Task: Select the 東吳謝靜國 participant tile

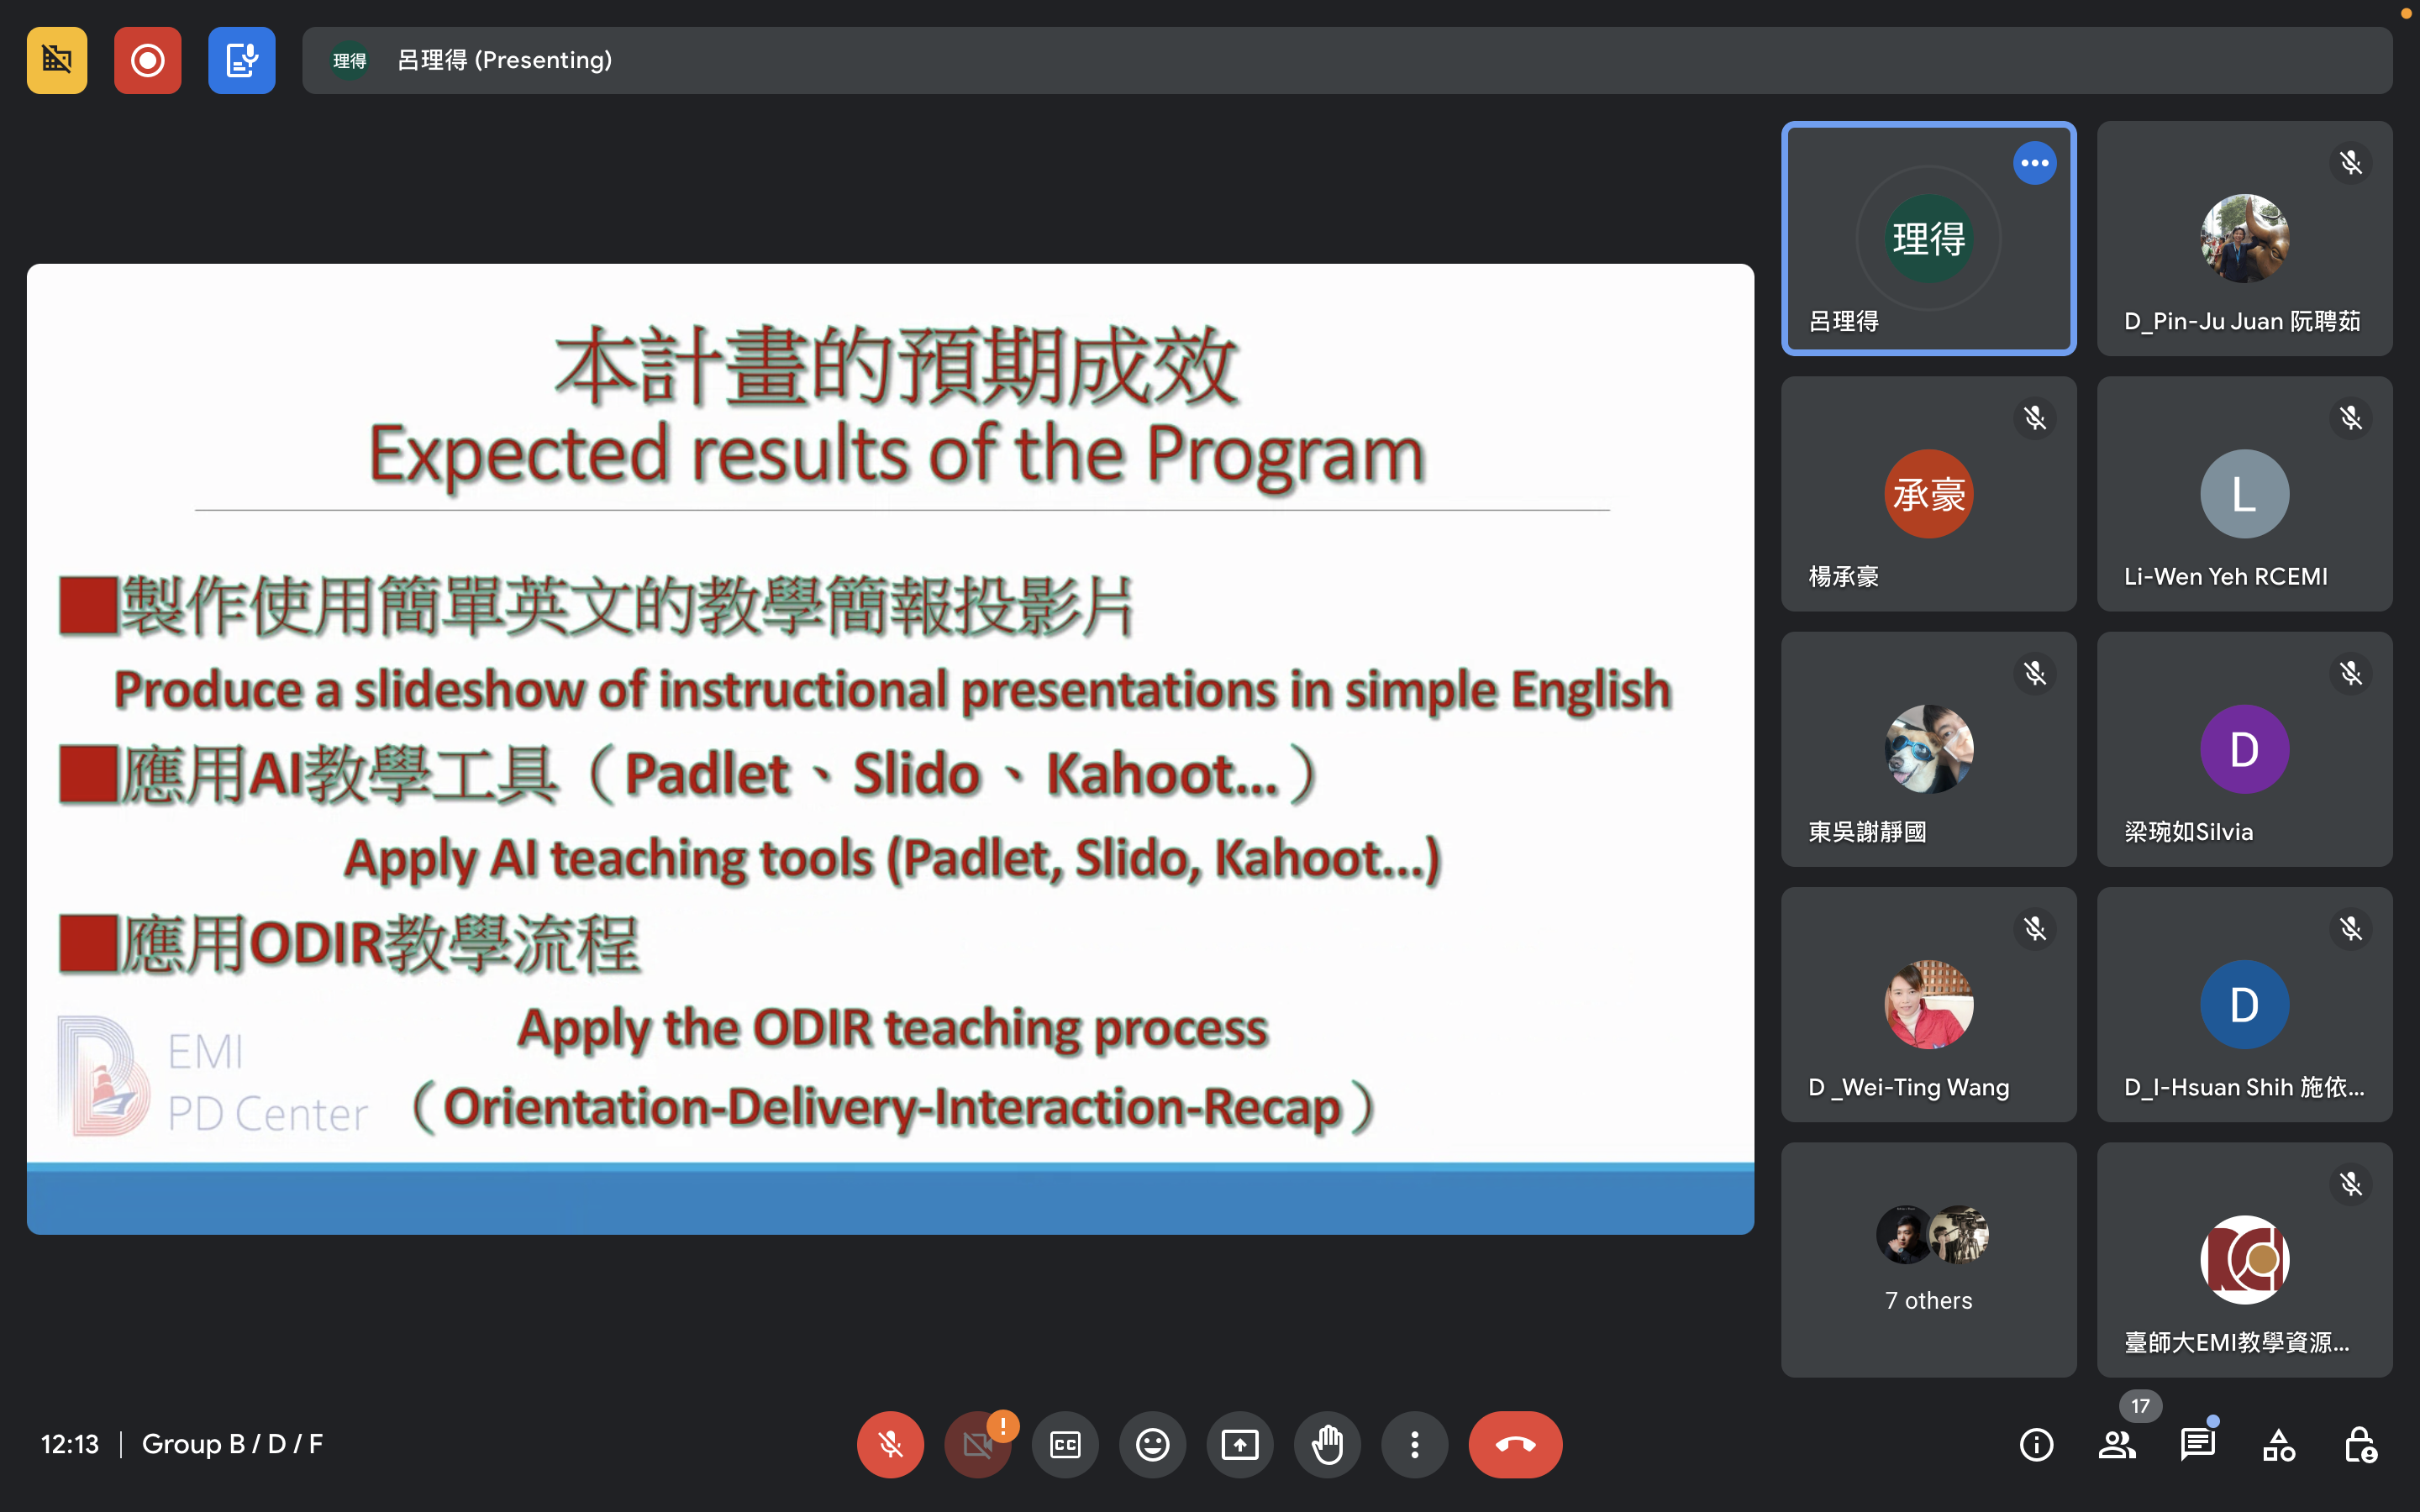Action: pyautogui.click(x=1928, y=749)
